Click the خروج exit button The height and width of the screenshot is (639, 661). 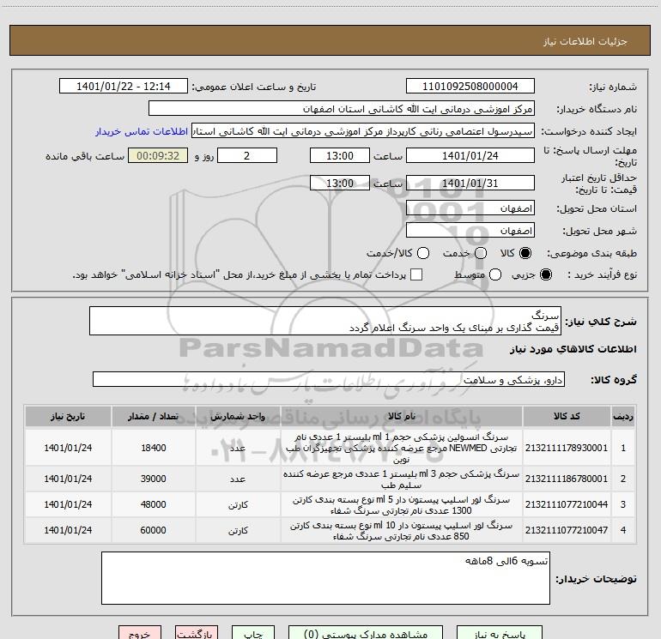coord(140,632)
